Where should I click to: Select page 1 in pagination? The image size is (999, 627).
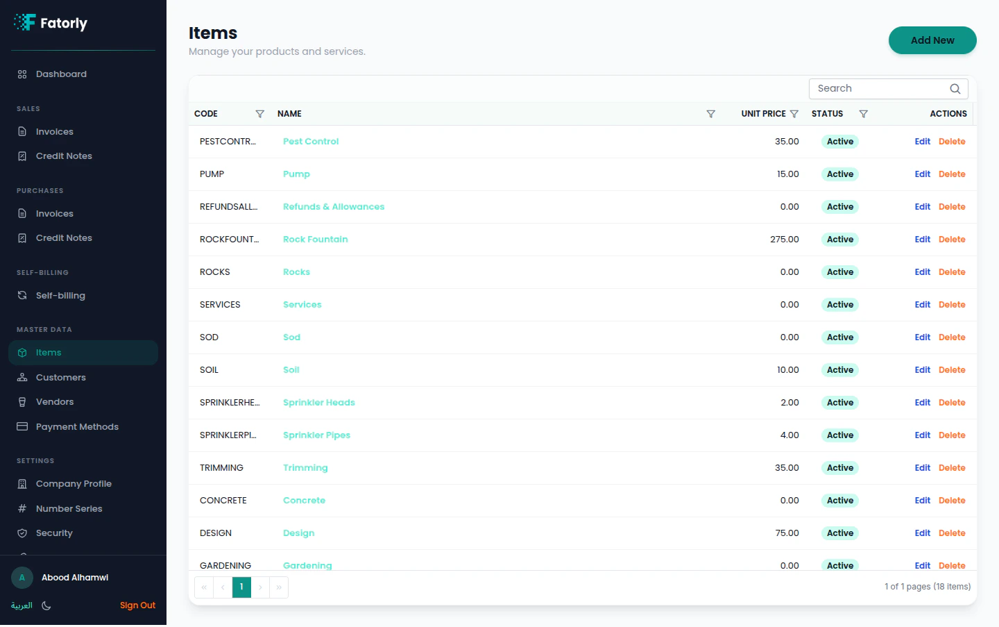(x=241, y=587)
